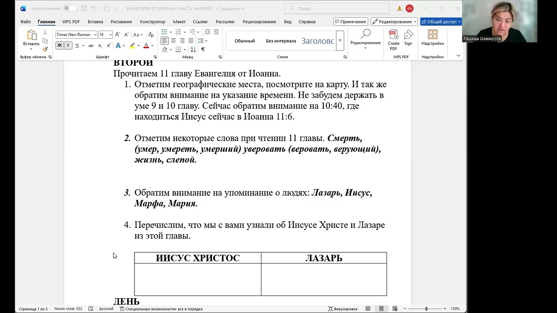Click the yellow text highlight color button
Viewport: 557px width, 313px height.
pos(132,46)
